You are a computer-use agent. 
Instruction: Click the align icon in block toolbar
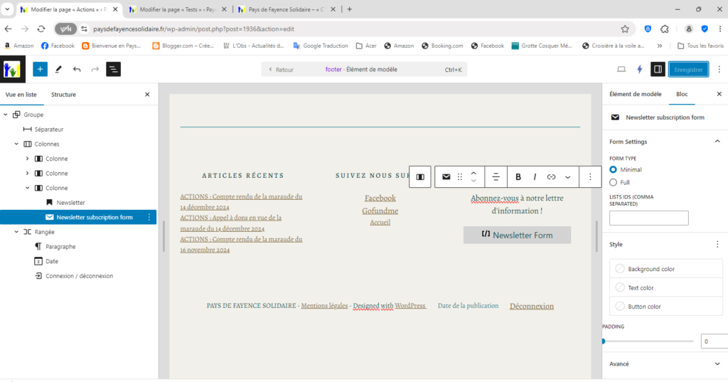tap(496, 177)
